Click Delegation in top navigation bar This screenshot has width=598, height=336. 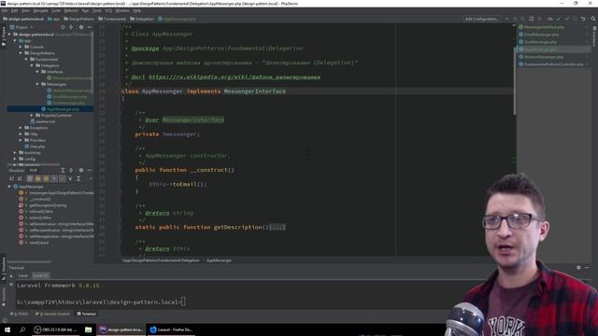[142, 19]
